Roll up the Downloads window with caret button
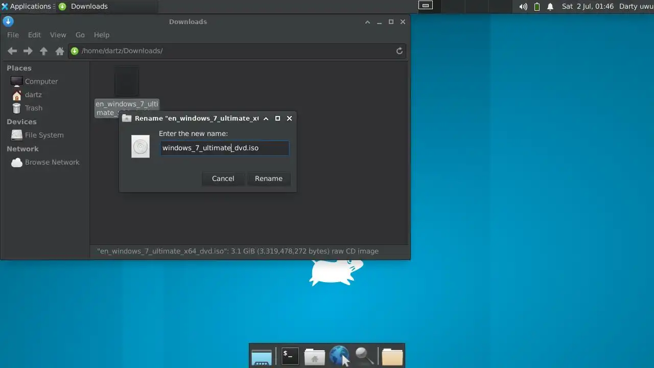654x368 pixels. tap(367, 22)
